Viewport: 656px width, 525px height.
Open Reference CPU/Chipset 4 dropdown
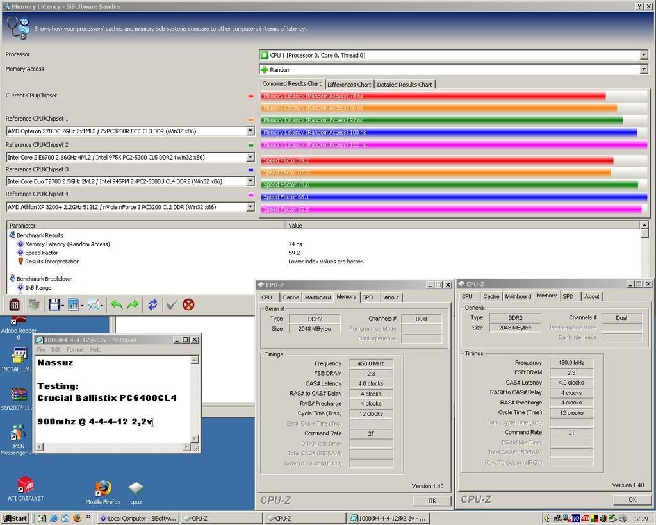(x=250, y=207)
